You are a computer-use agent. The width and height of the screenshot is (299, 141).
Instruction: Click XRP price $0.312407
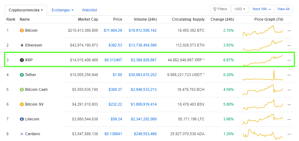(x=113, y=60)
